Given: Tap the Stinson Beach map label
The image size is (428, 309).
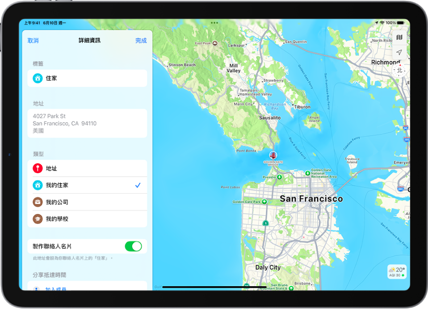Looking at the screenshot, I should click(x=182, y=65).
